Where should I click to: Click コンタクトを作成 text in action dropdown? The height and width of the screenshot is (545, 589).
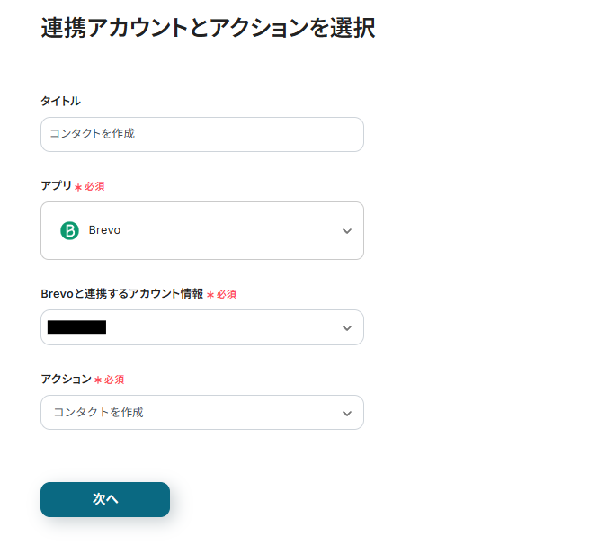[x=98, y=413]
